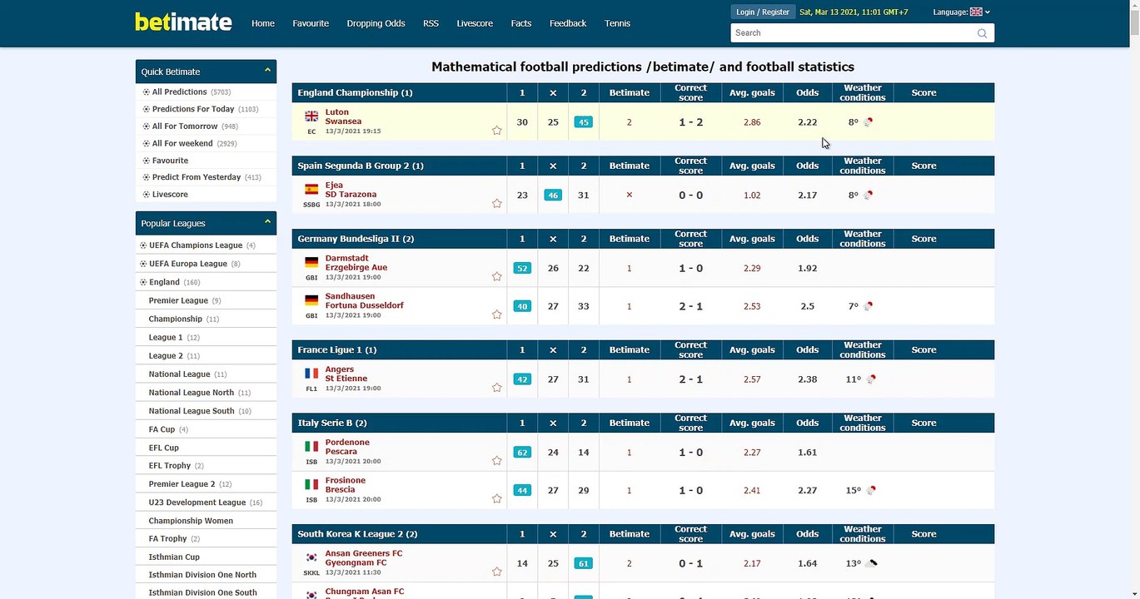
Task: Collapse the Popular Leagues panel
Action: [x=267, y=222]
